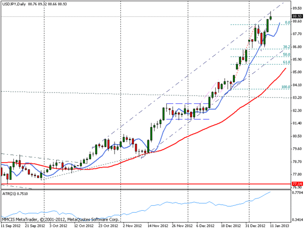The image size is (306, 229).
Task: Select the 86.80 price axis label
Action: pos(297,47)
